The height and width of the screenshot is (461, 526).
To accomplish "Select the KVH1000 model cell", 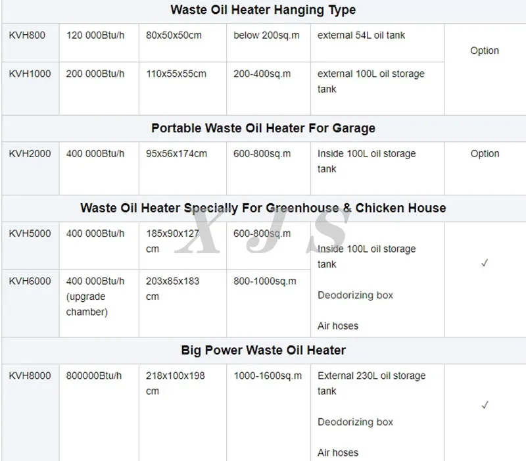I will (x=30, y=89).
